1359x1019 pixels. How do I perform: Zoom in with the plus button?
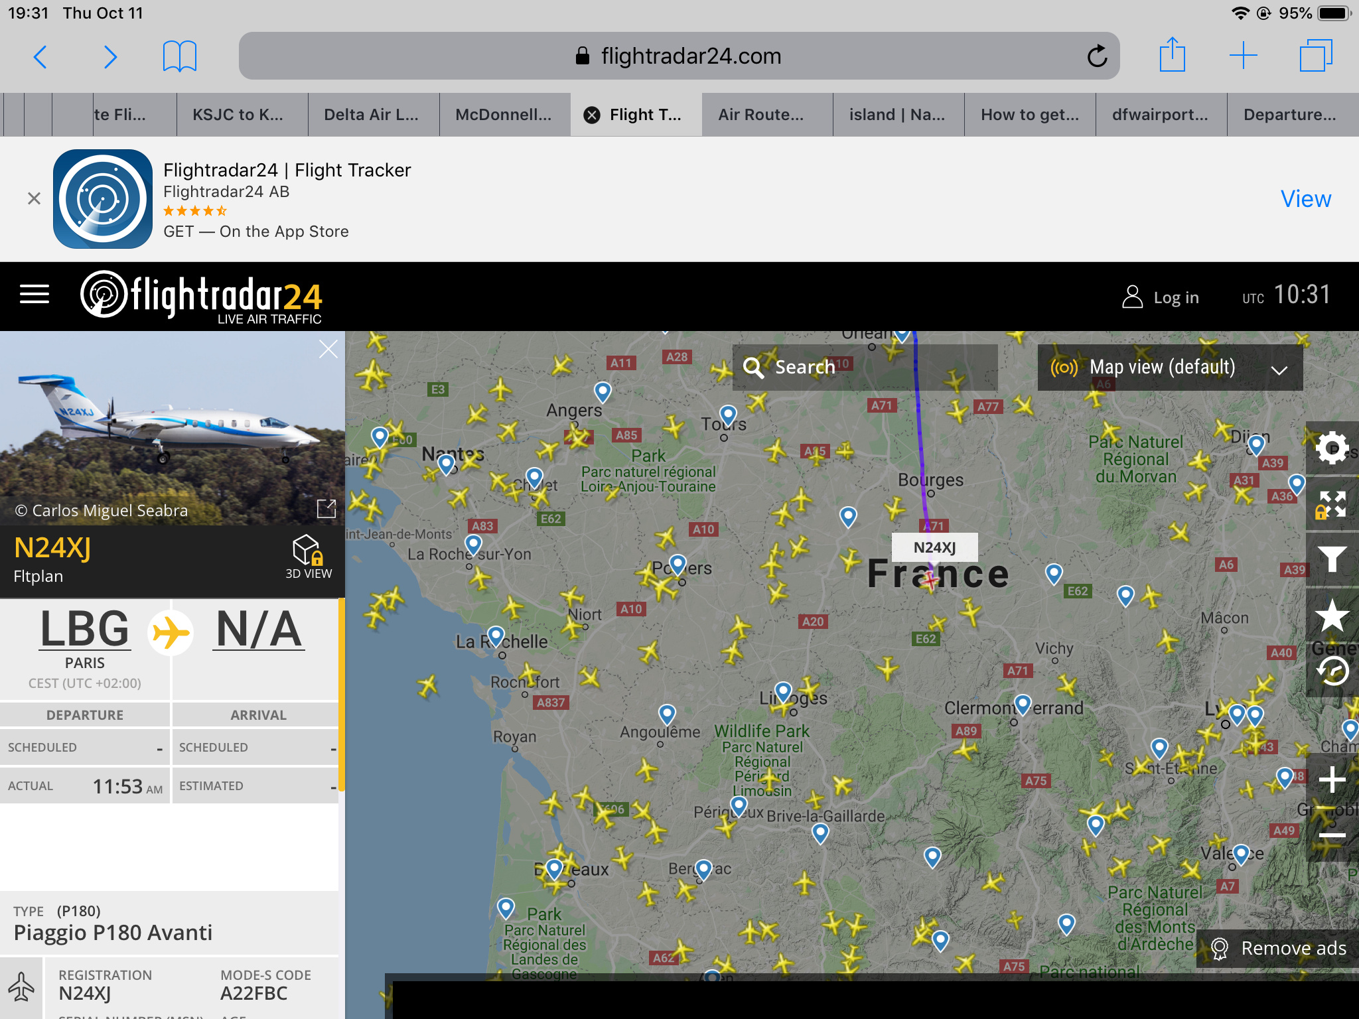point(1332,780)
